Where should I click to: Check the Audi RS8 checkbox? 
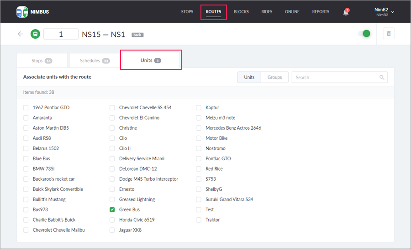coord(26,138)
